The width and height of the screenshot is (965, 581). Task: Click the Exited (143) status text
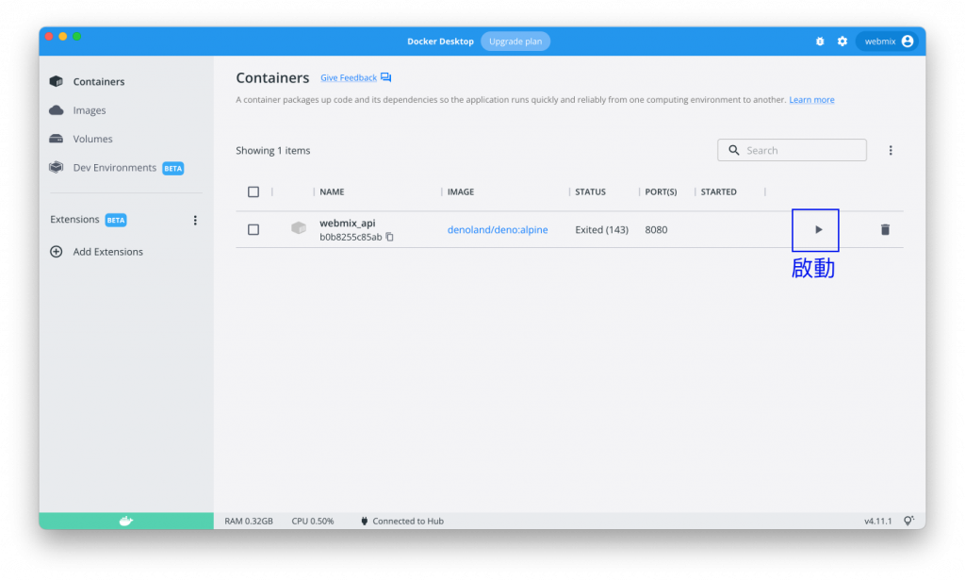(601, 229)
